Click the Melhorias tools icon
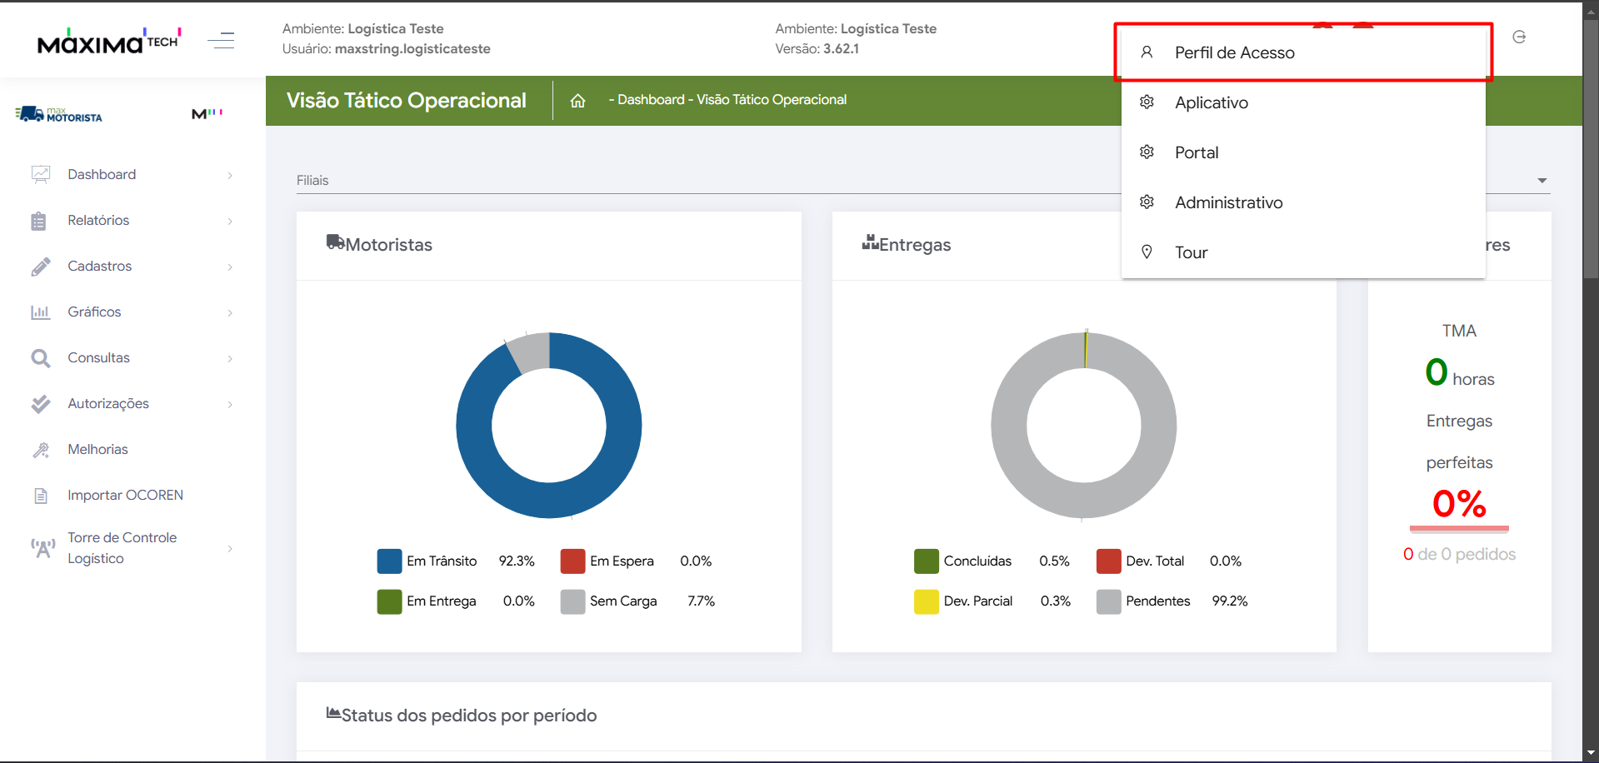This screenshot has width=1599, height=763. [x=40, y=450]
